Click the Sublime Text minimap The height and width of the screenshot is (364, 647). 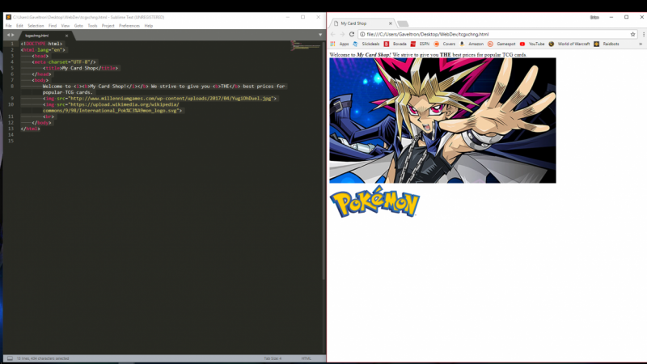point(306,45)
